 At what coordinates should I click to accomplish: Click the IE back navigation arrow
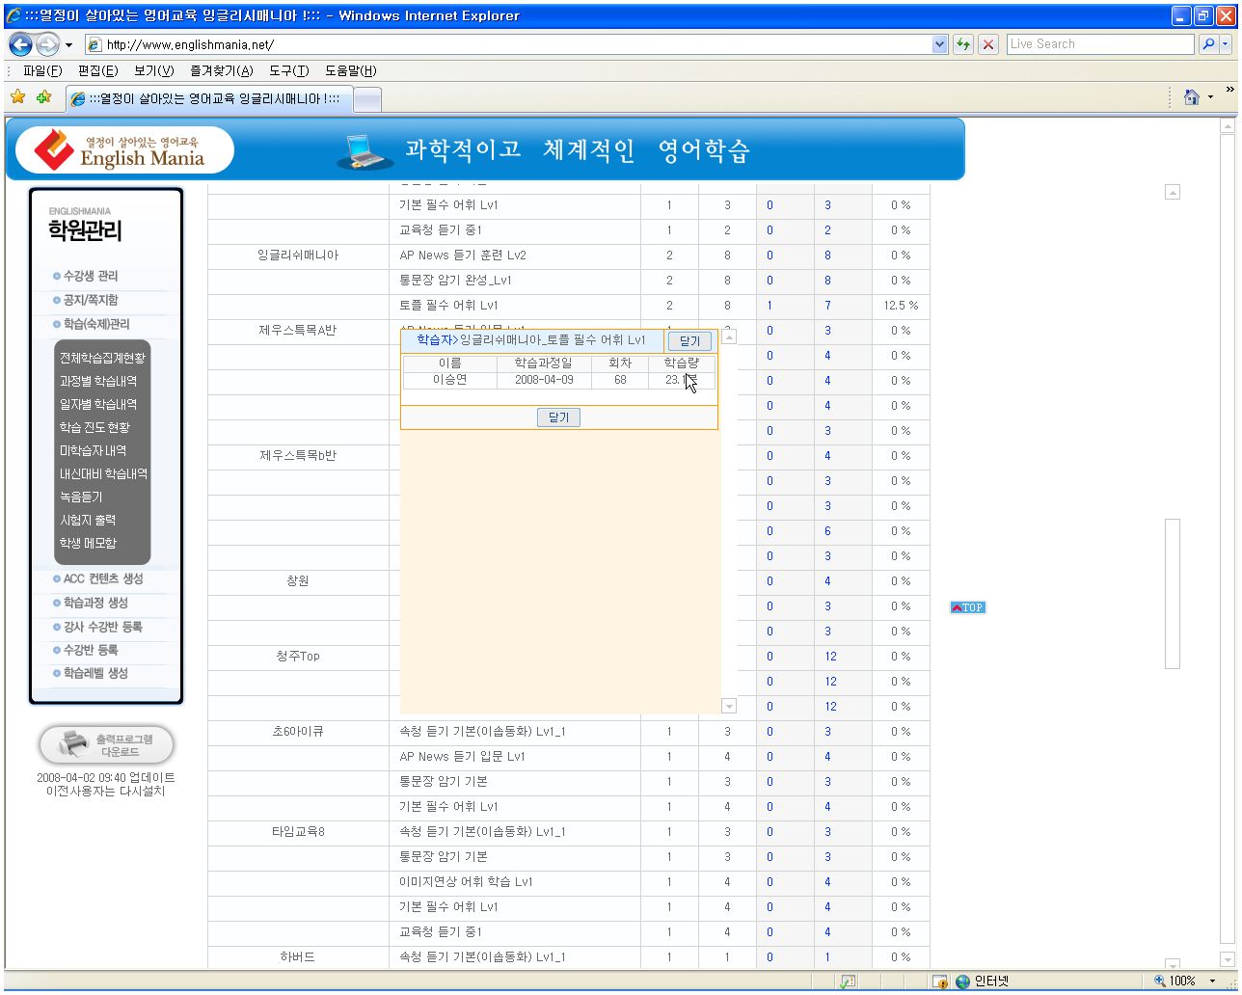21,44
